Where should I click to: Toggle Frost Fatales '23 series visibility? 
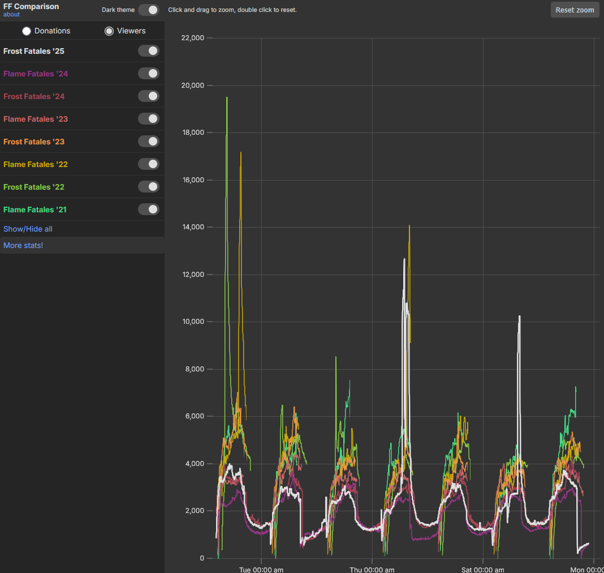point(149,142)
